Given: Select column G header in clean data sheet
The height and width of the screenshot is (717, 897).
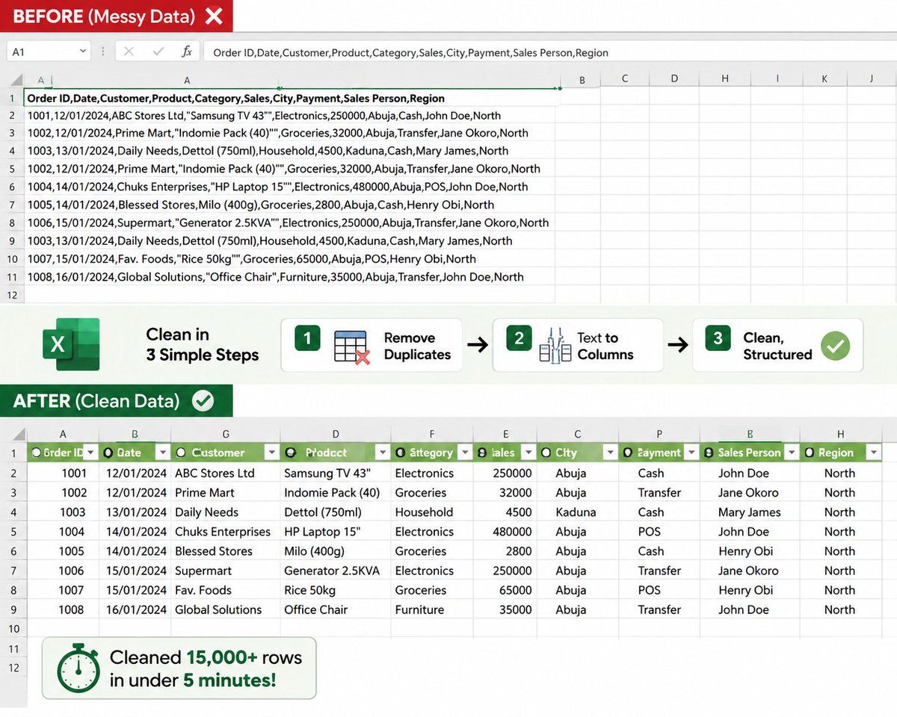Looking at the screenshot, I should [x=226, y=434].
